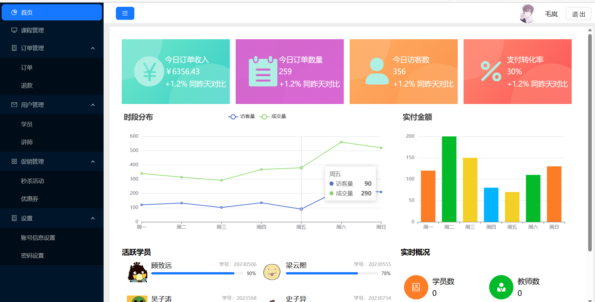Click the student name 吴子涛
The width and height of the screenshot is (595, 302).
coord(162,298)
